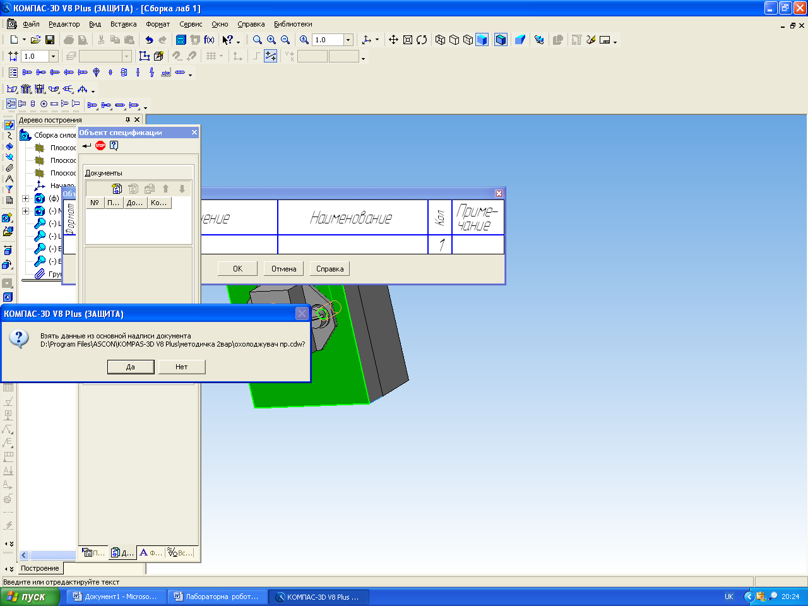Viewport: 808px width, 606px height.
Task: Click the filter funnel icon in sidebar
Action: point(9,189)
